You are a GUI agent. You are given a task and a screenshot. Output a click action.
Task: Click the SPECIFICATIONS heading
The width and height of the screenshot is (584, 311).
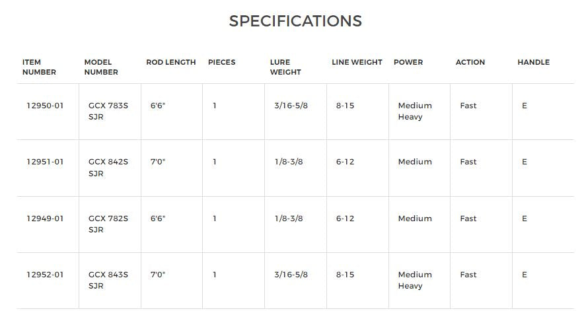tap(295, 21)
